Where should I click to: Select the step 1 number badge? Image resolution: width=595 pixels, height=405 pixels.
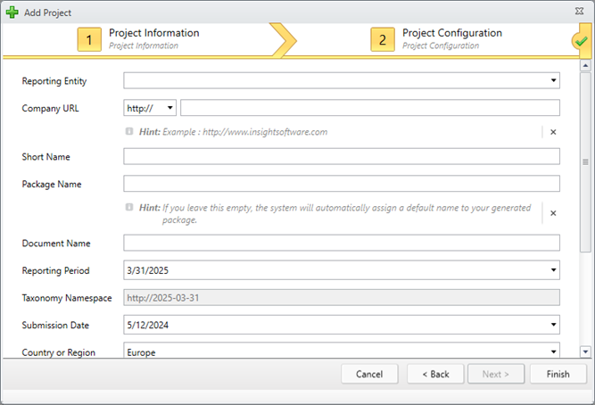click(89, 39)
